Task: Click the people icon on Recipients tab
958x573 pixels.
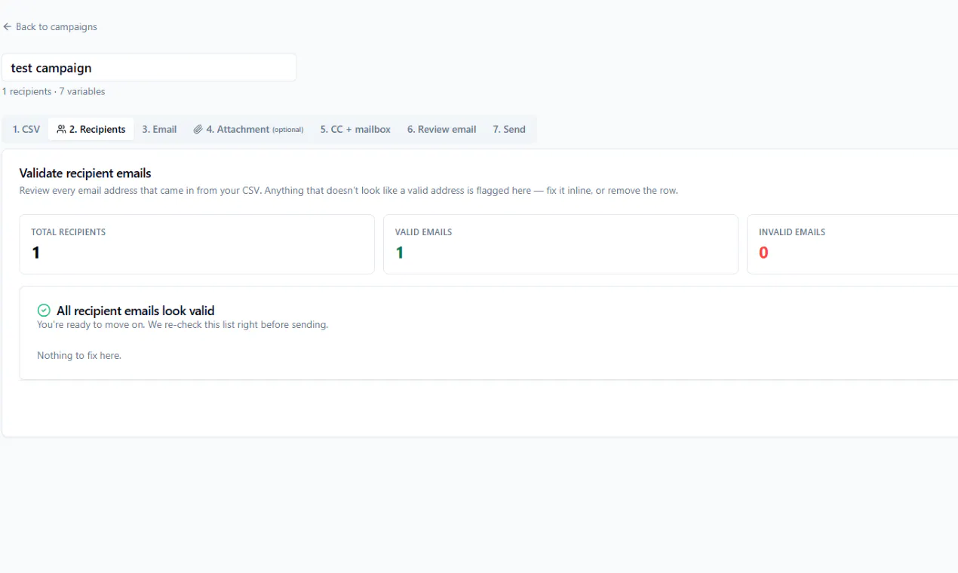Action: coord(61,129)
